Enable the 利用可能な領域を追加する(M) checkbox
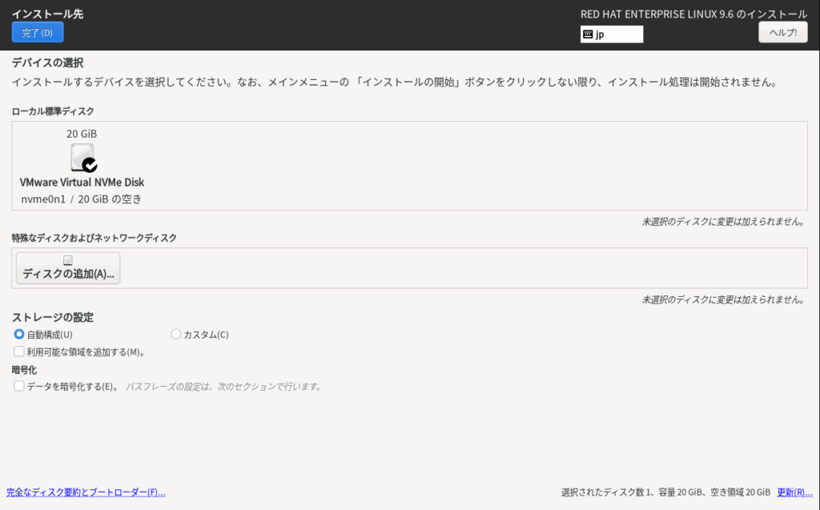 click(19, 351)
